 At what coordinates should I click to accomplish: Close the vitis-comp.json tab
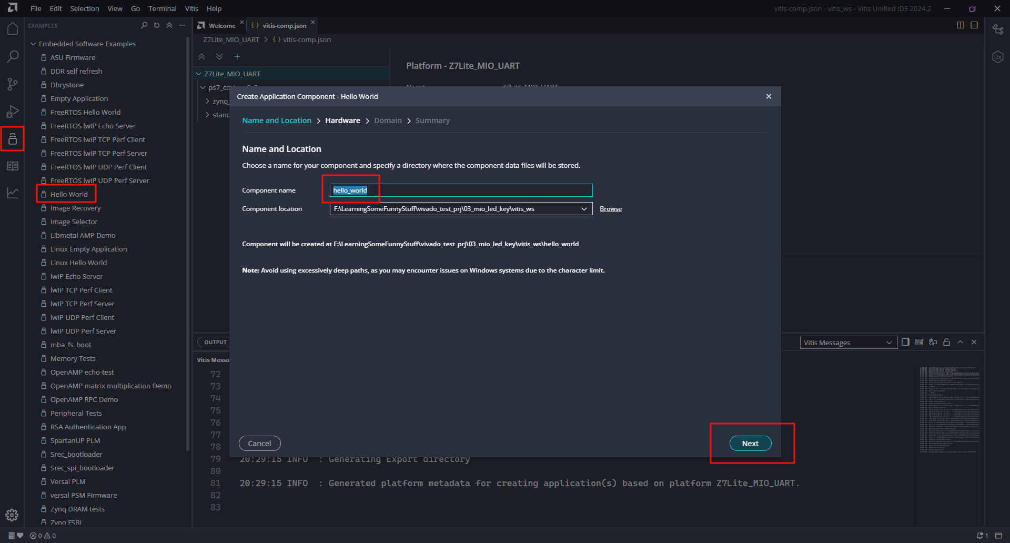[x=313, y=22]
